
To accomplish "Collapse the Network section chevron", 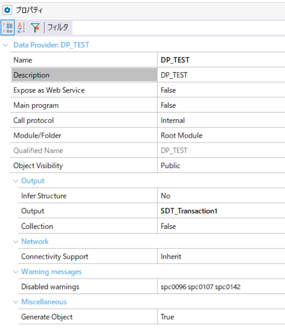I will [16, 242].
